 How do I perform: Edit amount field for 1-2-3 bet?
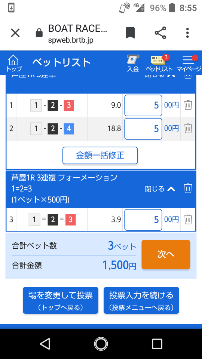(x=143, y=105)
